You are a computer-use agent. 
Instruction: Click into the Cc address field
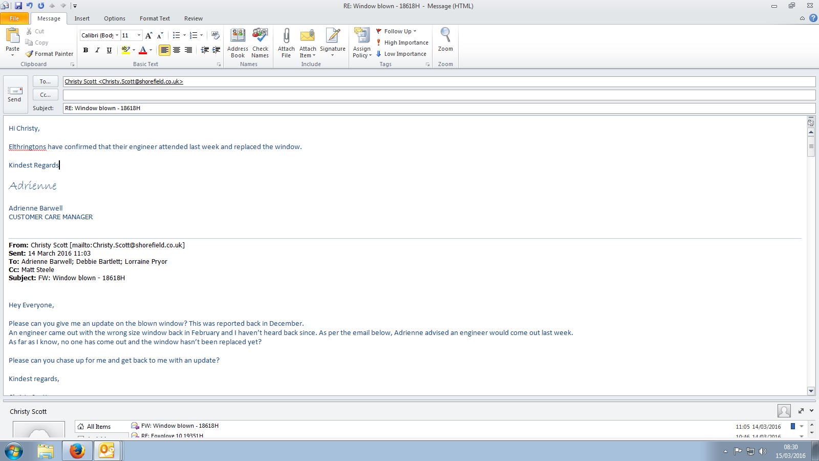[x=439, y=95]
